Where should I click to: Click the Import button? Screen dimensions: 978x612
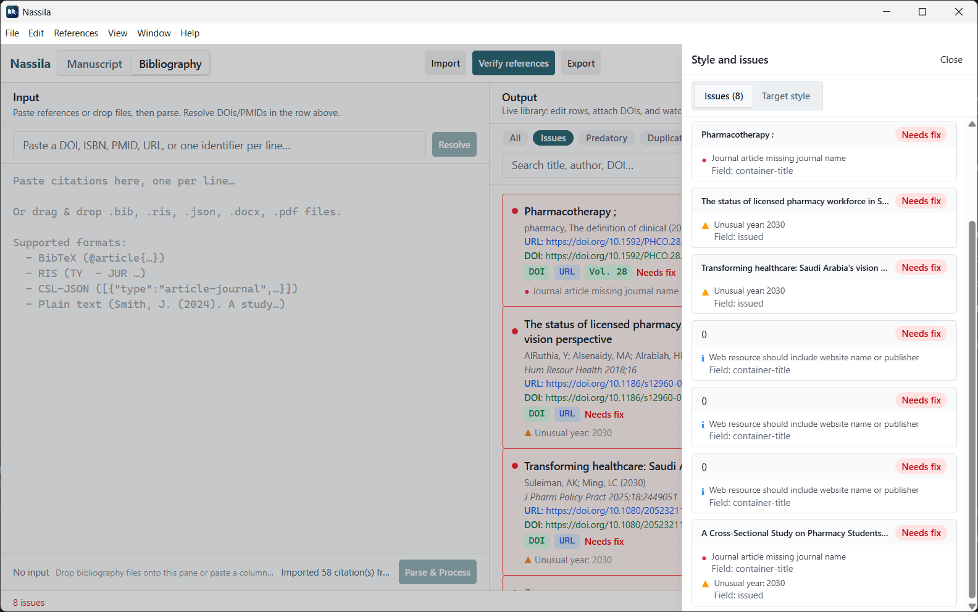click(x=445, y=63)
